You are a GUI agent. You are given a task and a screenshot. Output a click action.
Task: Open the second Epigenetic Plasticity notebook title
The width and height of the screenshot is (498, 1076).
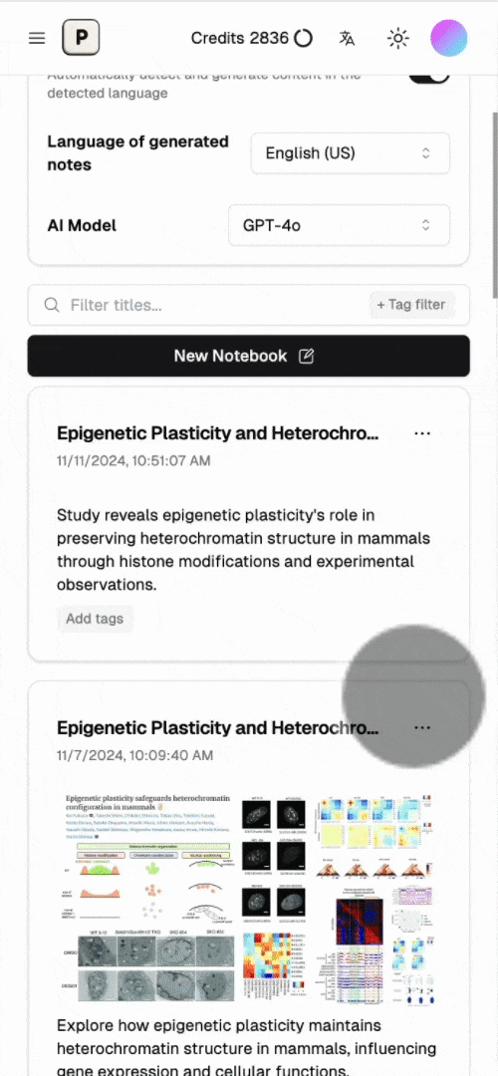(x=217, y=727)
